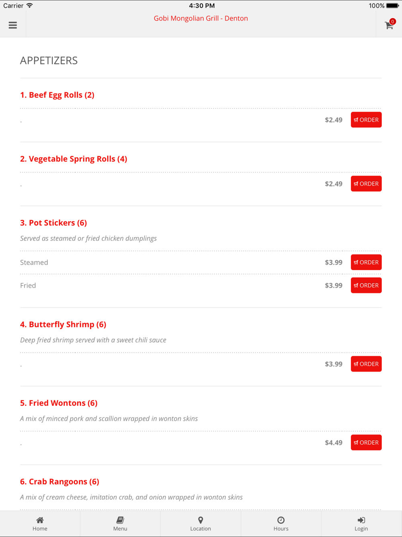Order Fried Pot Stickers
Image resolution: width=402 pixels, height=537 pixels.
[366, 285]
